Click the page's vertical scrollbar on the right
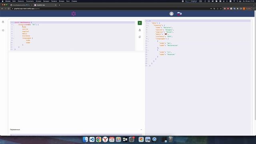 [255, 65]
